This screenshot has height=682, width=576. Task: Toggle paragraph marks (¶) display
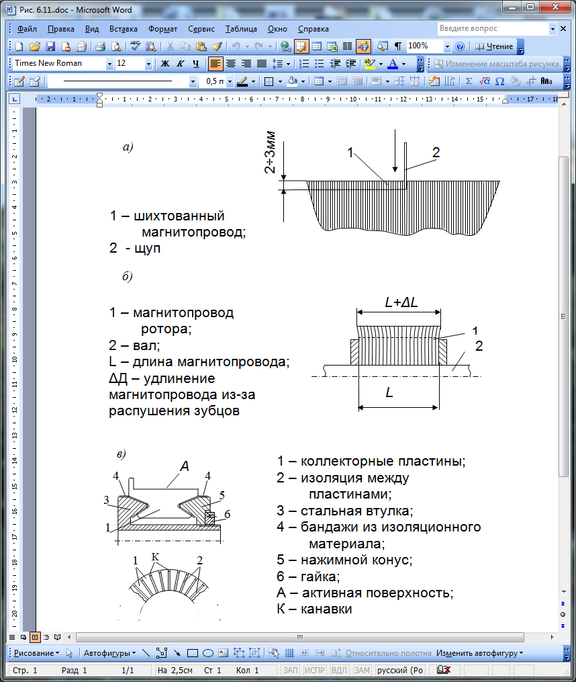pyautogui.click(x=398, y=46)
